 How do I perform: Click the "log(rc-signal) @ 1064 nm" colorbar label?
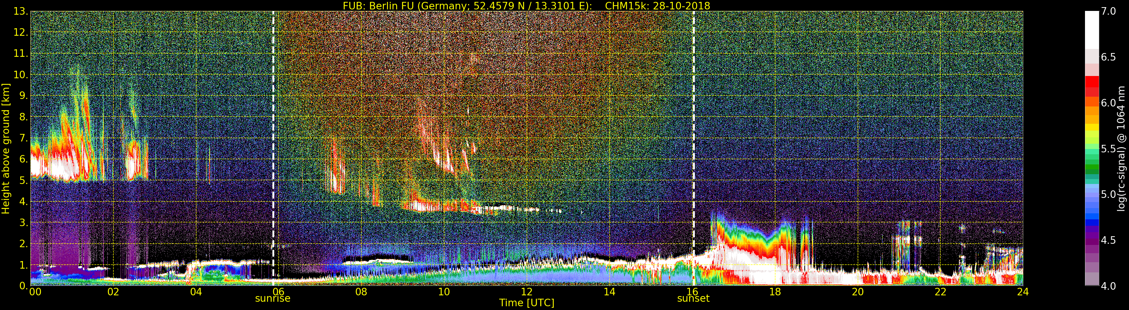click(1121, 148)
